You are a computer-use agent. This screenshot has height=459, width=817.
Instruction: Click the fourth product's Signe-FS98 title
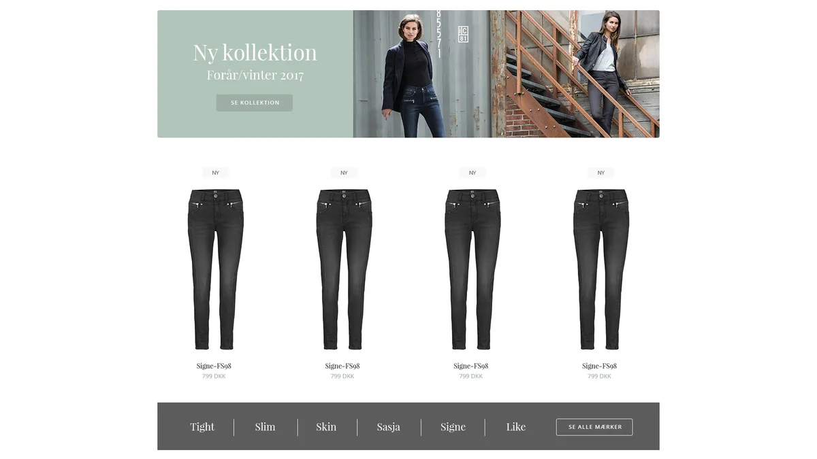(x=599, y=366)
